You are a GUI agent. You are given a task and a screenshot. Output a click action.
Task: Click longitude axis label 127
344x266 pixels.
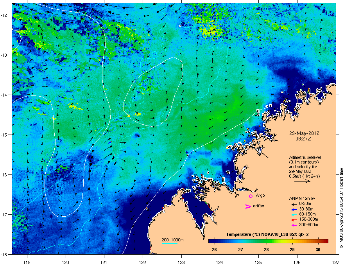(336, 262)
